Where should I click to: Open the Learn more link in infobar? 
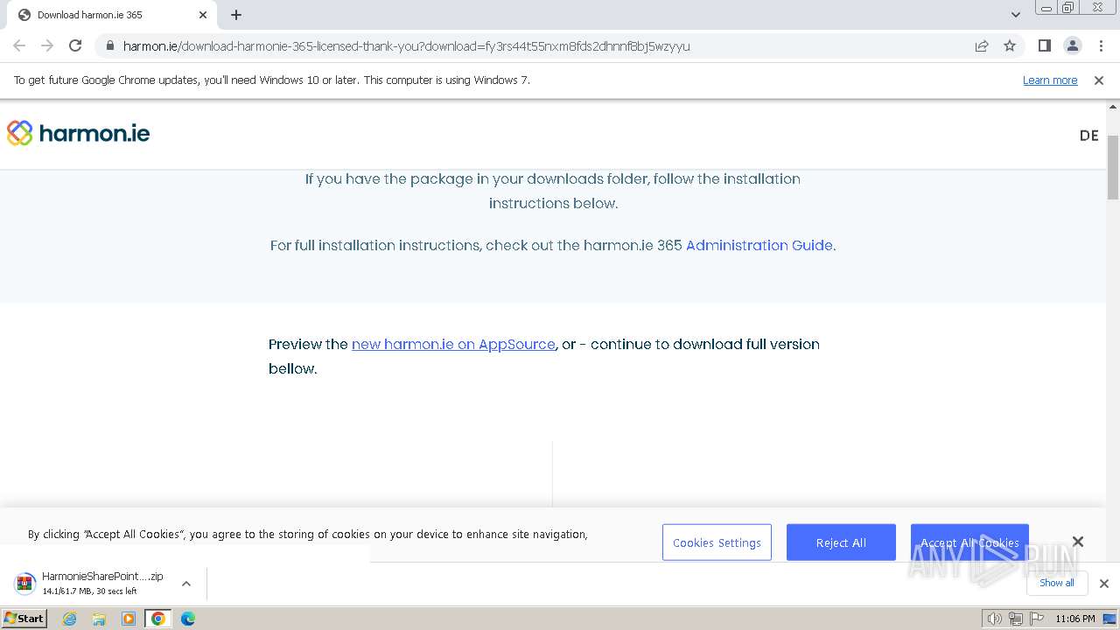tap(1050, 80)
